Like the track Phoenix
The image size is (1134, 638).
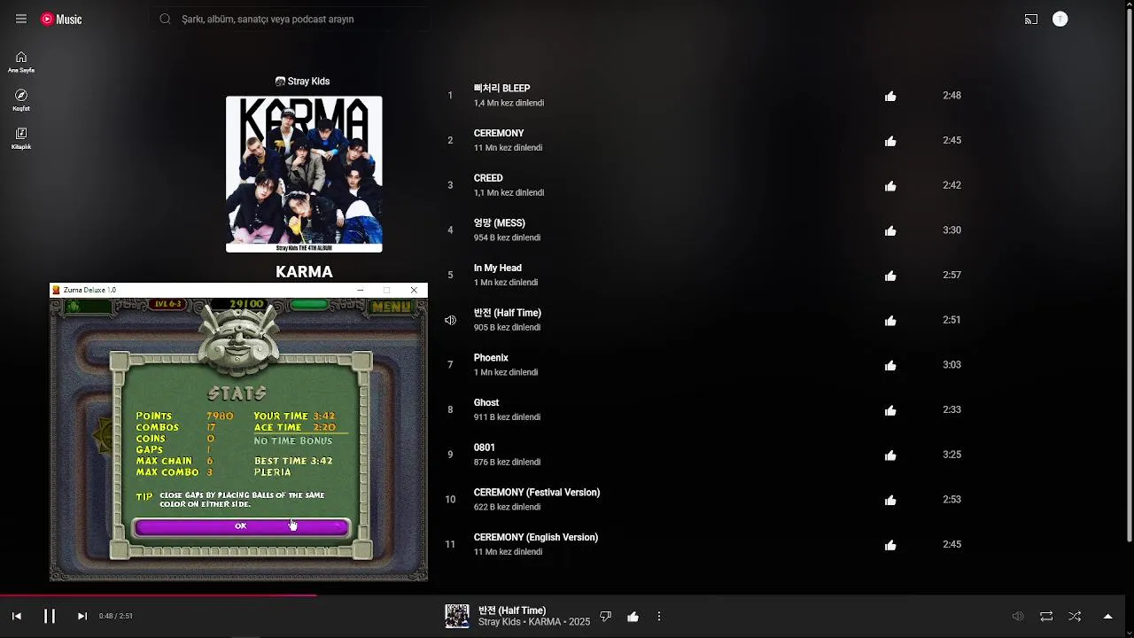[890, 365]
